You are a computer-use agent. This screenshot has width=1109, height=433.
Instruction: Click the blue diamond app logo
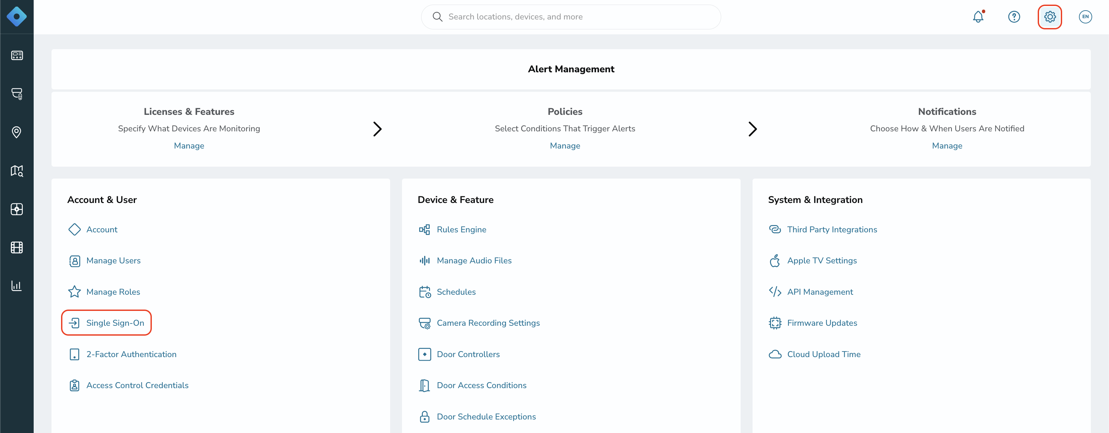click(17, 17)
